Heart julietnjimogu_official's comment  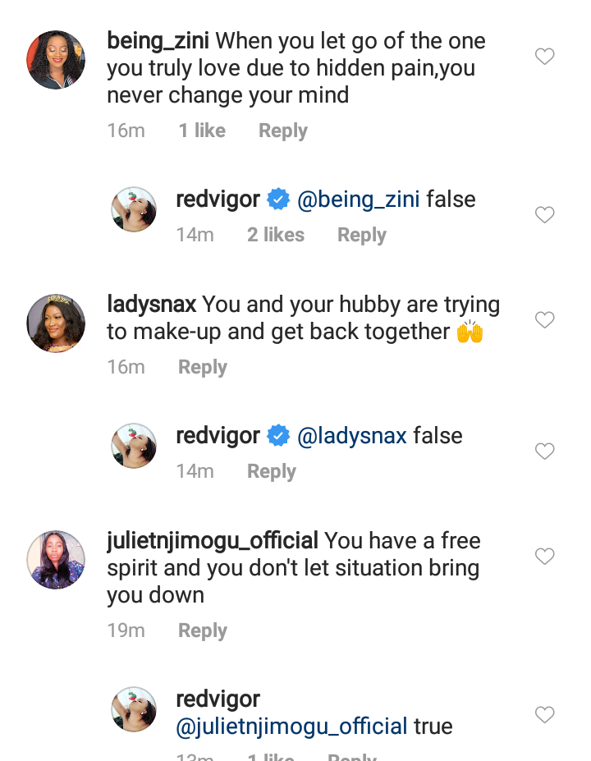click(x=544, y=557)
